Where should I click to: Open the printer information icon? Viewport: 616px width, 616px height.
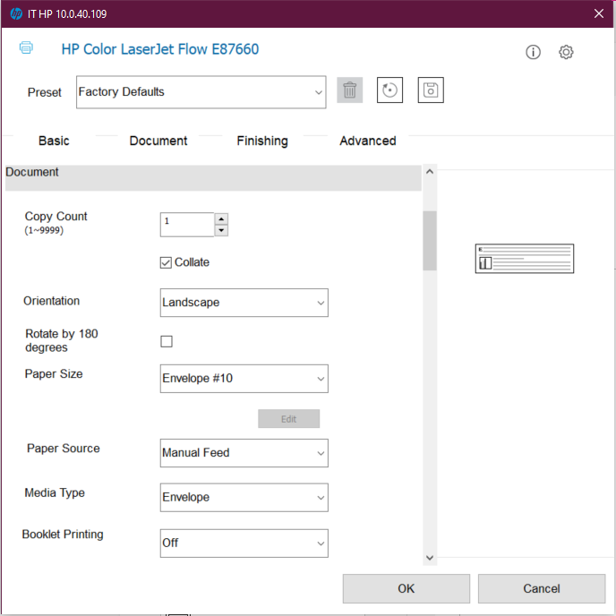click(x=533, y=52)
